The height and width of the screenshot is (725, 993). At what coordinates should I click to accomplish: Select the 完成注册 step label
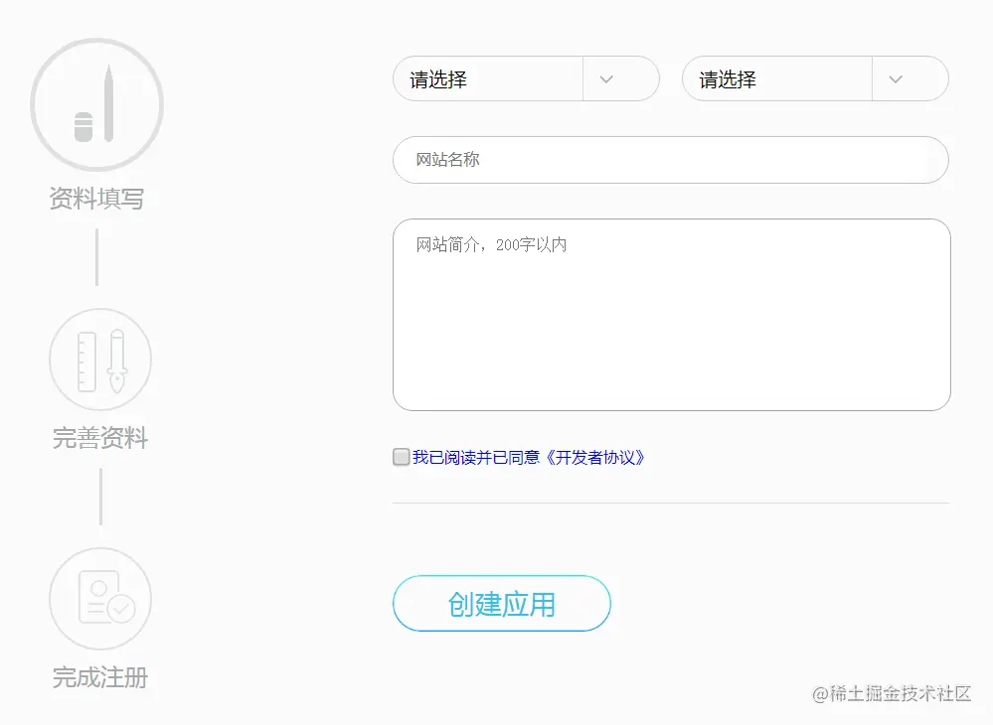[100, 677]
